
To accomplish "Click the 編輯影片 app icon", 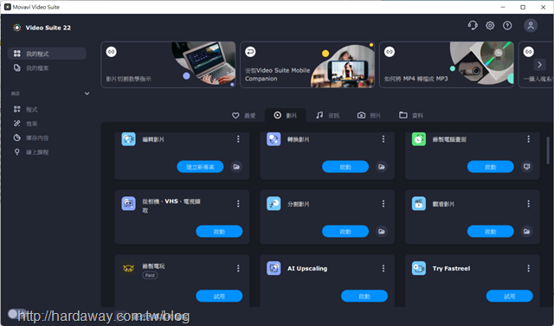I will (129, 139).
